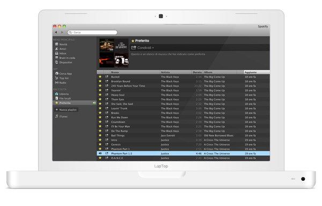Screen dimensions: 322x206
Task: Open album Old New Borrowed Blues
Action: 218,135
